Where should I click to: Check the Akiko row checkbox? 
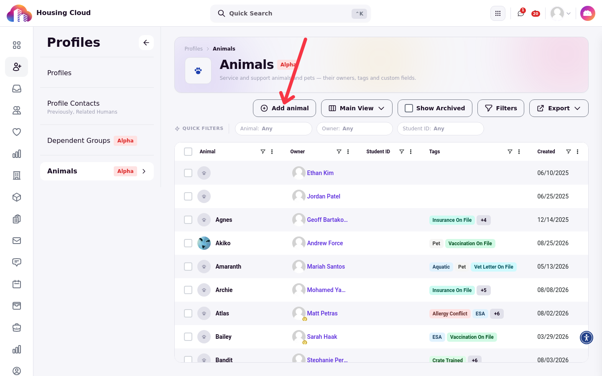188,243
